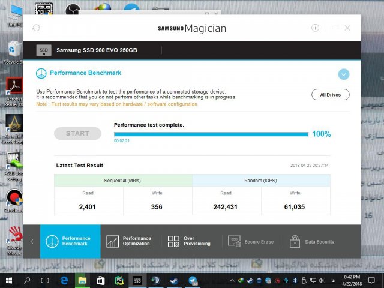Screen dimensions: 384x288
Task: Switch to Performance Optimization tab
Action: (x=130, y=241)
